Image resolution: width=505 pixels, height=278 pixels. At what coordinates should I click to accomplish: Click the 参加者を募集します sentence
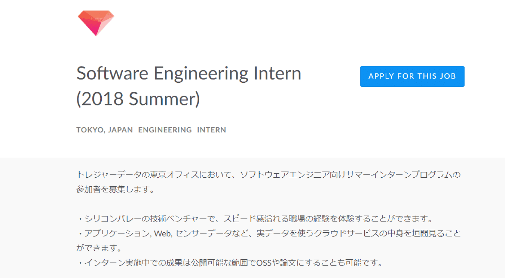(115, 190)
